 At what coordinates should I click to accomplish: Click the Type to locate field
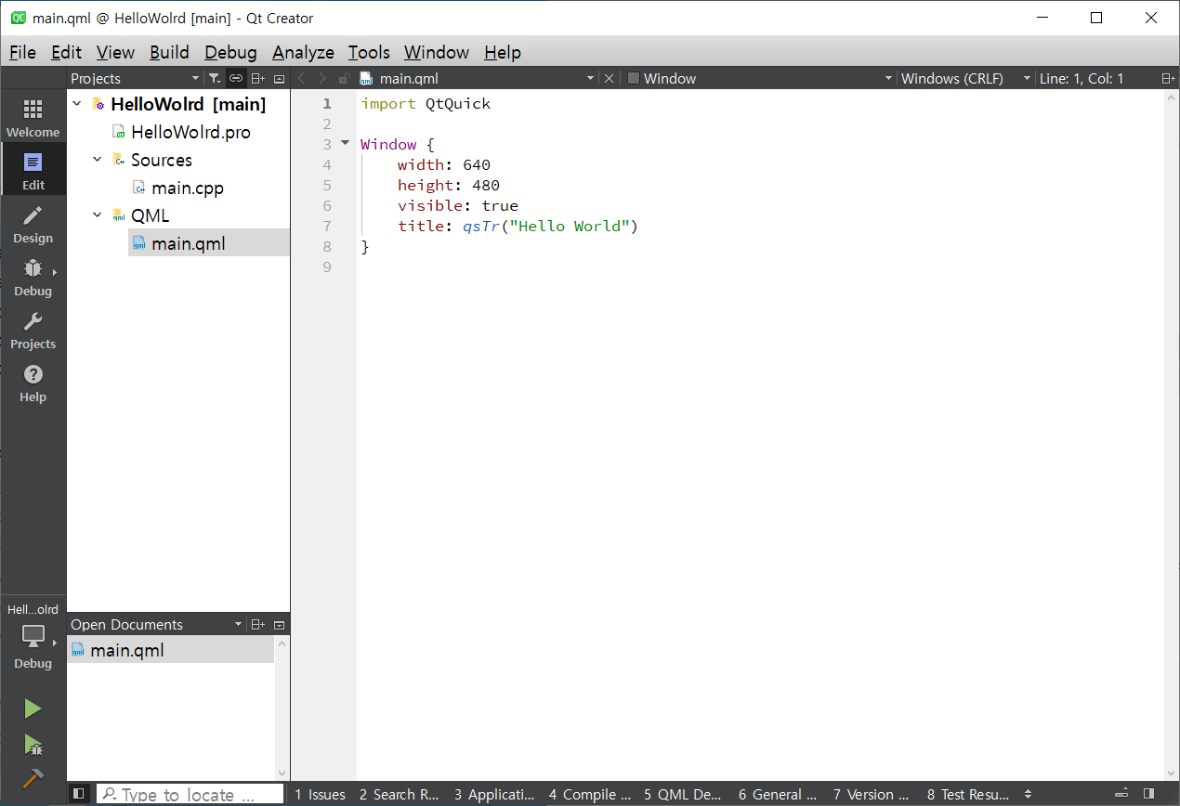190,794
